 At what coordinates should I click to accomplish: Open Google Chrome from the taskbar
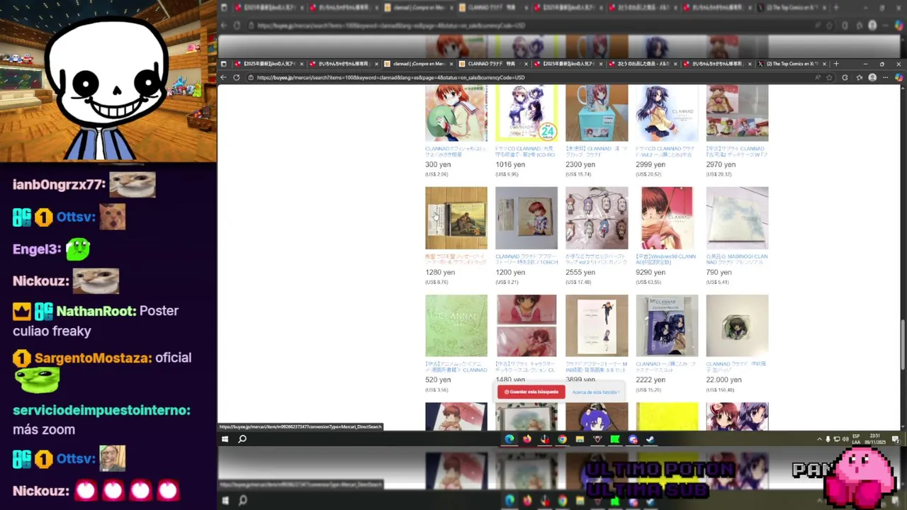click(x=562, y=439)
